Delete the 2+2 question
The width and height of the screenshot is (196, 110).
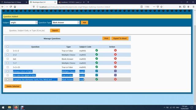(115, 54)
